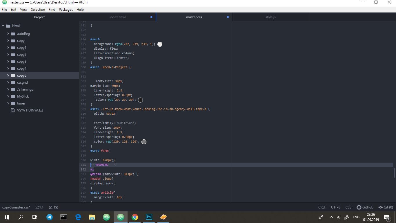Viewport: 396px width, 223px height.
Task: Expand the copy1 folder chevron
Action: (x=8, y=48)
